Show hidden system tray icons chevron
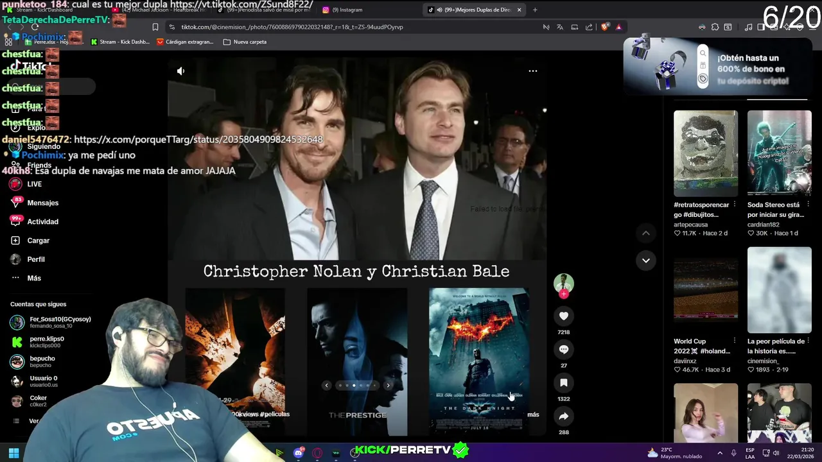The image size is (822, 462). [720, 453]
